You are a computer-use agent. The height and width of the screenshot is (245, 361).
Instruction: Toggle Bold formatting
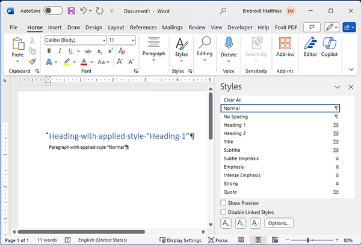(49, 51)
